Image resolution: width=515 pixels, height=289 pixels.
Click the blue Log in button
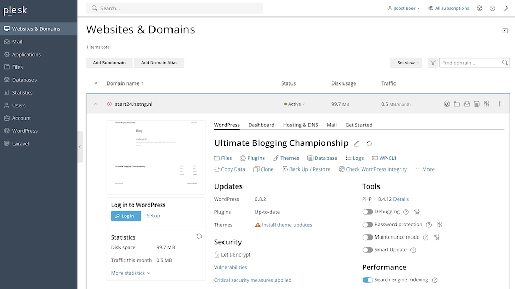[126, 216]
